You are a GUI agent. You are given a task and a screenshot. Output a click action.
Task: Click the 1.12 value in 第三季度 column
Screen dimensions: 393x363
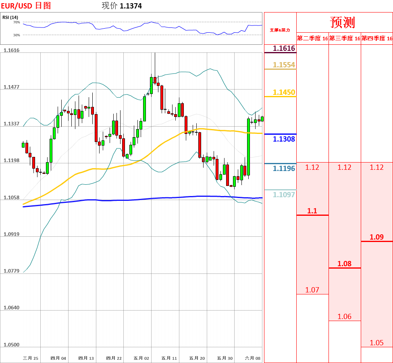coord(344,167)
